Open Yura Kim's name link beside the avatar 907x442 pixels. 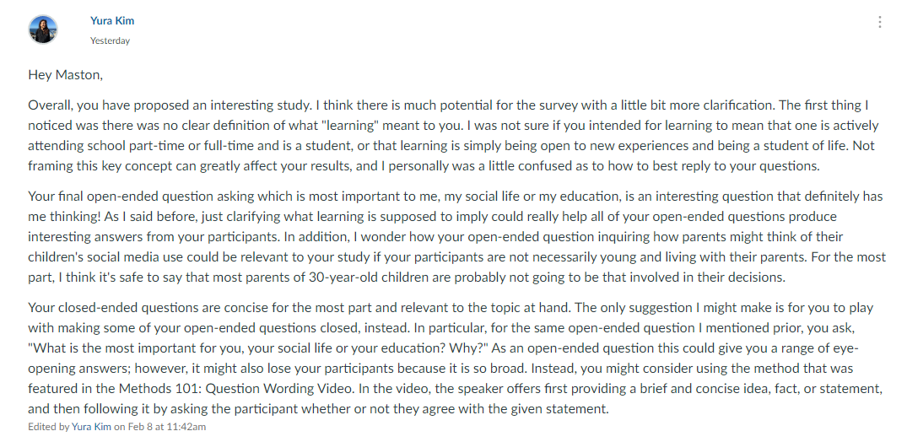(112, 21)
